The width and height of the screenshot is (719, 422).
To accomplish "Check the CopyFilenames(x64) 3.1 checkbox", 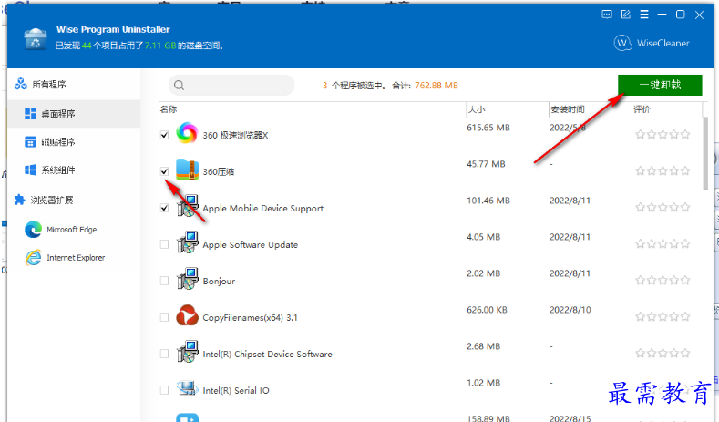I will (164, 317).
